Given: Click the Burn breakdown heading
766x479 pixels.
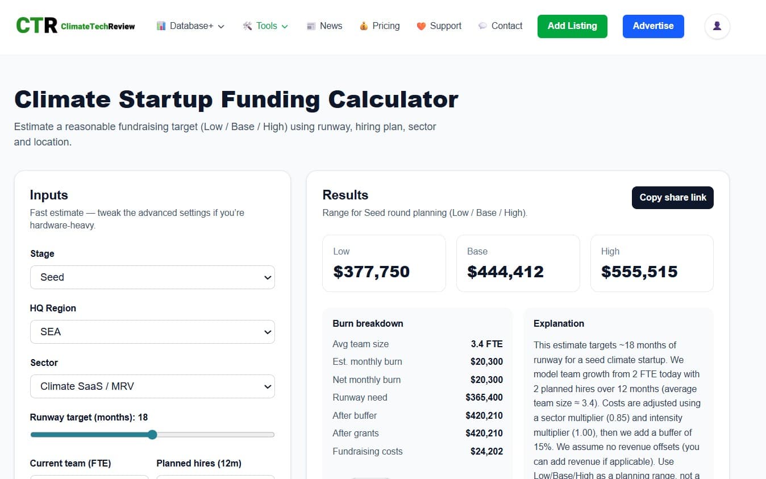Looking at the screenshot, I should [x=368, y=323].
